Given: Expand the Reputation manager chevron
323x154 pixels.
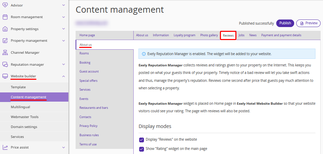Looking at the screenshot, I should pos(64,64).
